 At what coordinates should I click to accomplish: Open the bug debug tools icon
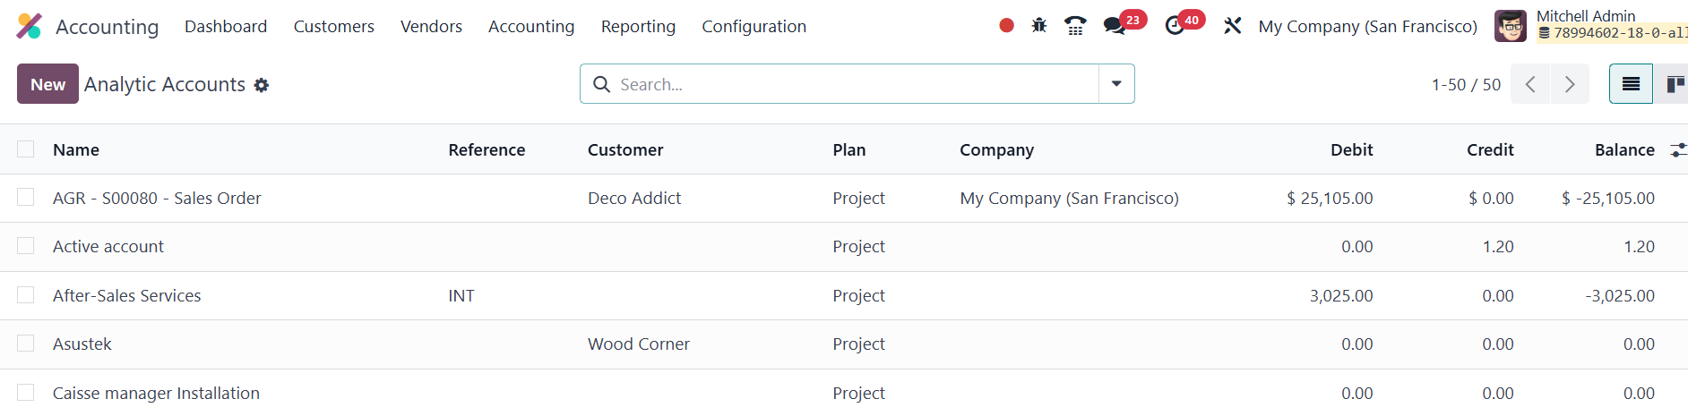point(1039,26)
